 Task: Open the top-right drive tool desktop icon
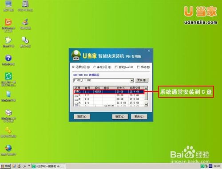point(25,6)
